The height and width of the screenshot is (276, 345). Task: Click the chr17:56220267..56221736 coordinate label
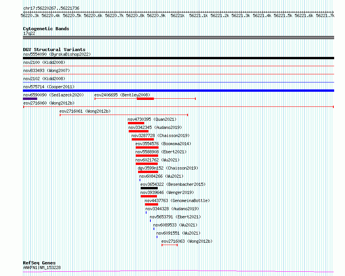51,8
